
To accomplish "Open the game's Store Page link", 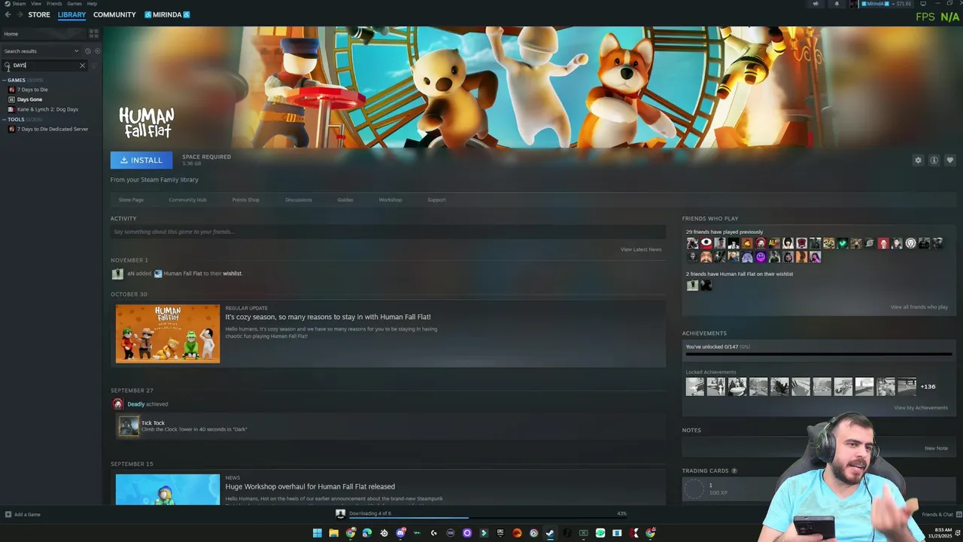I will pyautogui.click(x=131, y=200).
